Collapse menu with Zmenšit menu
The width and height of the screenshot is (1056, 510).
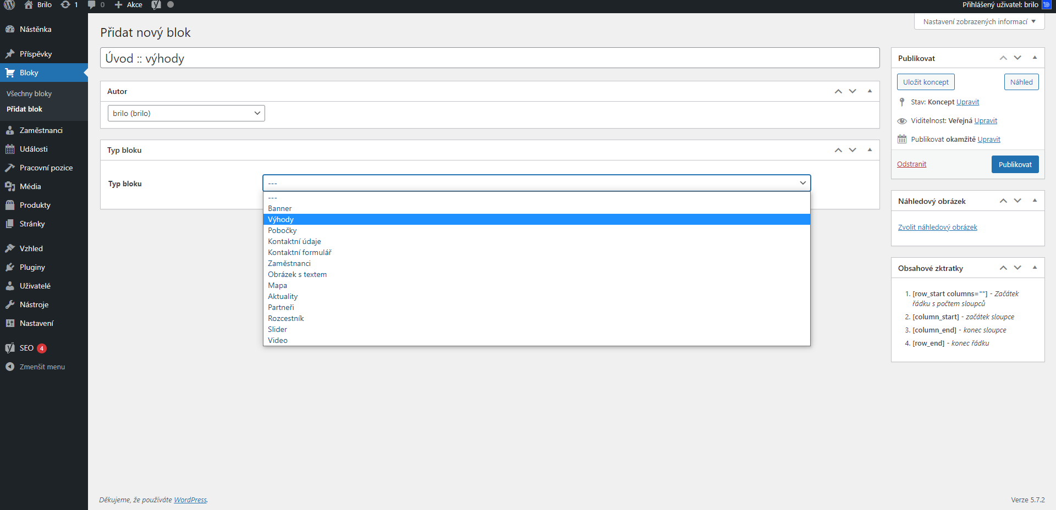tap(42, 367)
